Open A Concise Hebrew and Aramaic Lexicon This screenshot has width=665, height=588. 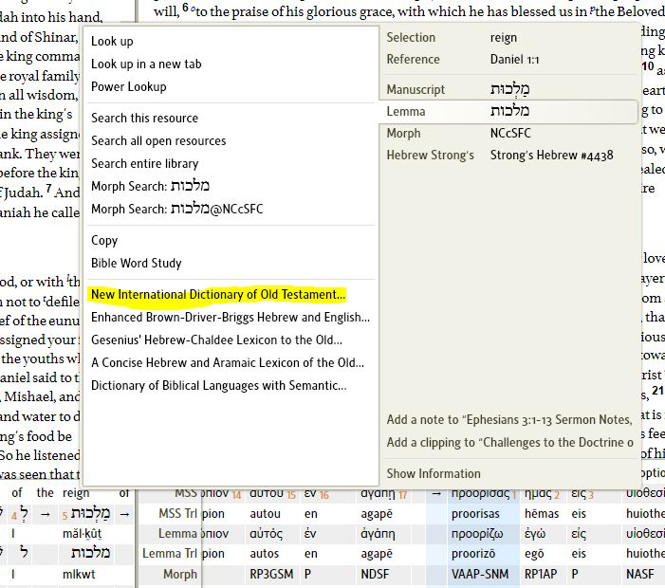[x=228, y=363]
